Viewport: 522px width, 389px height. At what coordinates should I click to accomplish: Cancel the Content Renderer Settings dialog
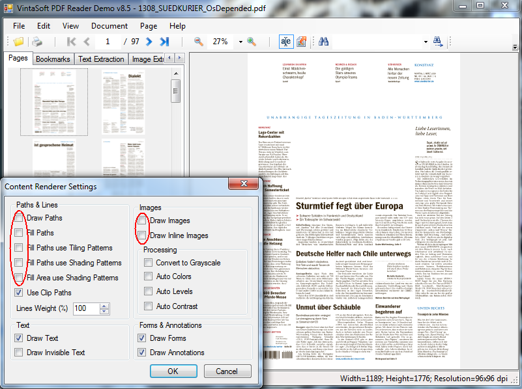pos(227,371)
